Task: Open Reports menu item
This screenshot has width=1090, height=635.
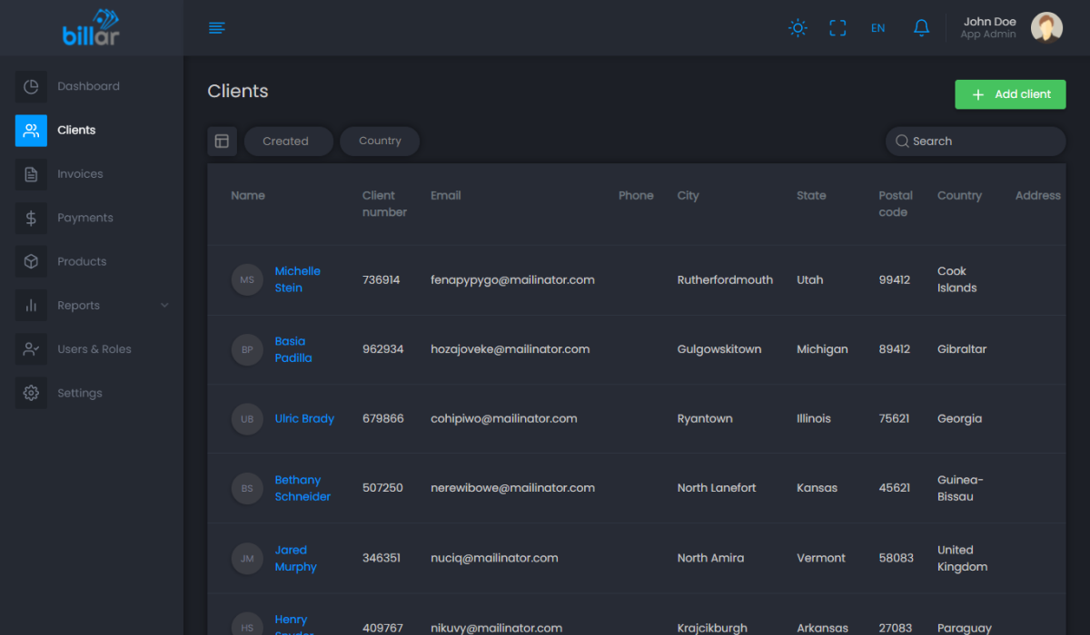Action: point(78,306)
